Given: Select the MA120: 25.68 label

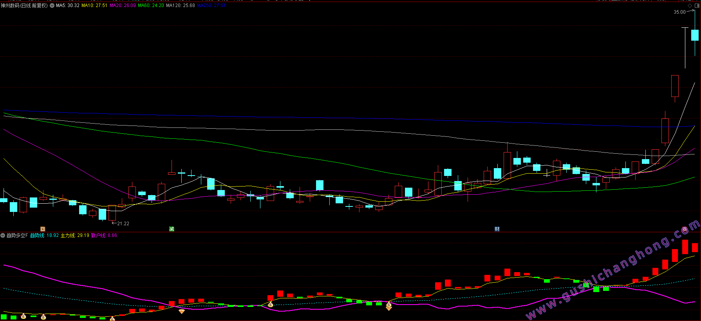Looking at the screenshot, I should pyautogui.click(x=181, y=5).
